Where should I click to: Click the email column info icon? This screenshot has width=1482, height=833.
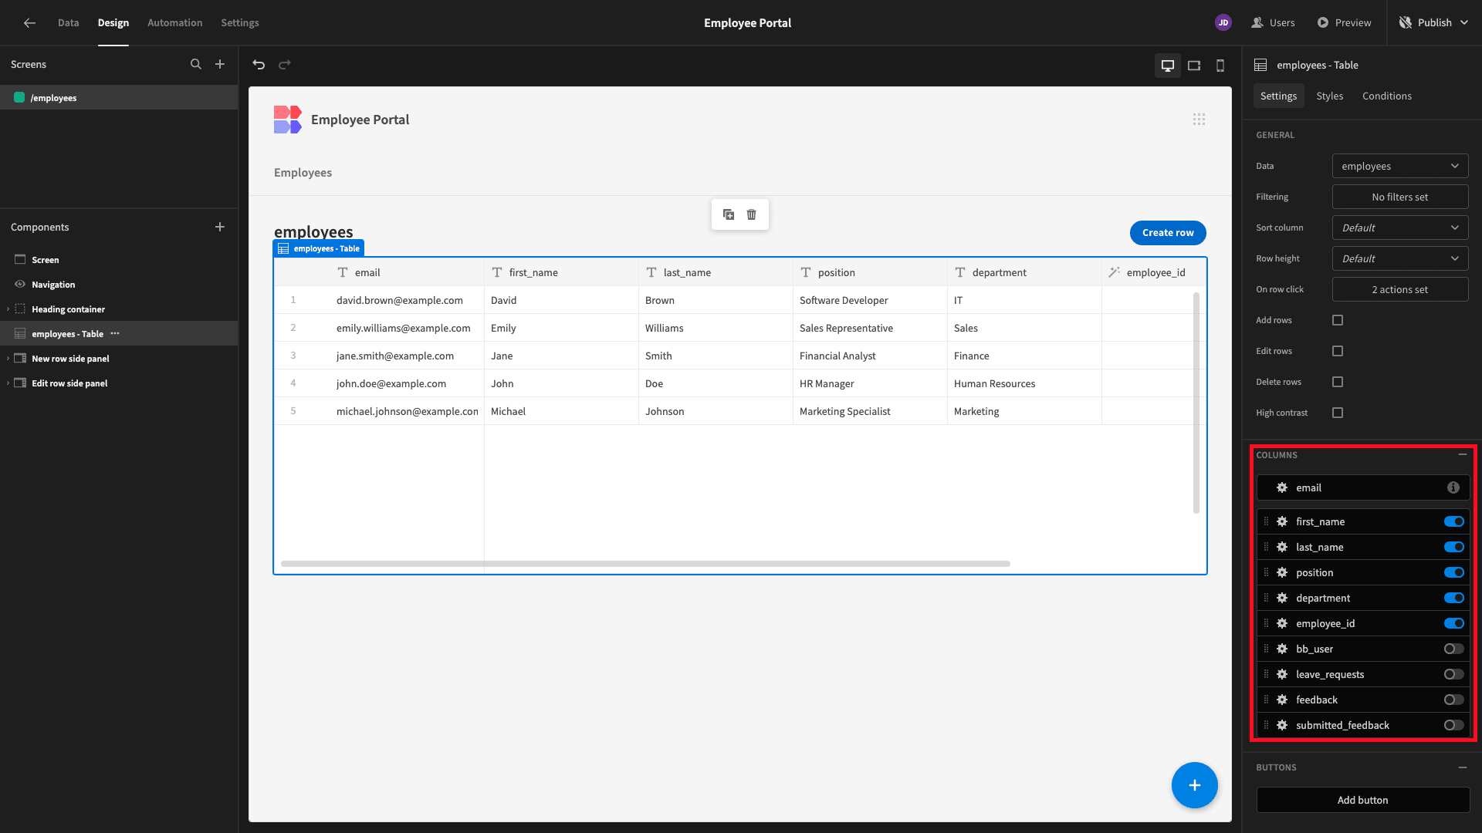coord(1453,488)
